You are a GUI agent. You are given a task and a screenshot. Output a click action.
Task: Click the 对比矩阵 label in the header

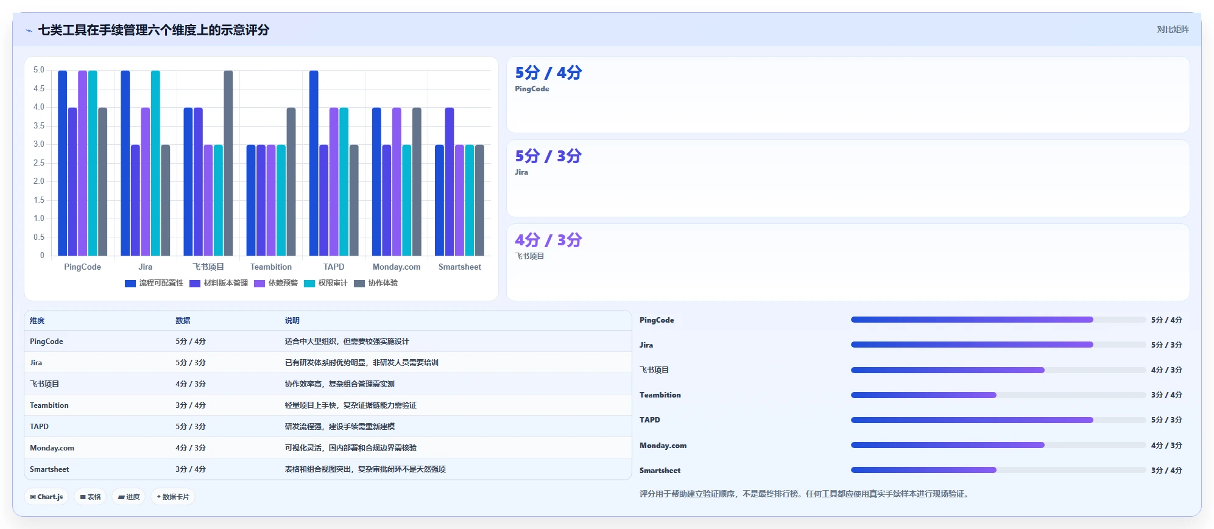1173,29
